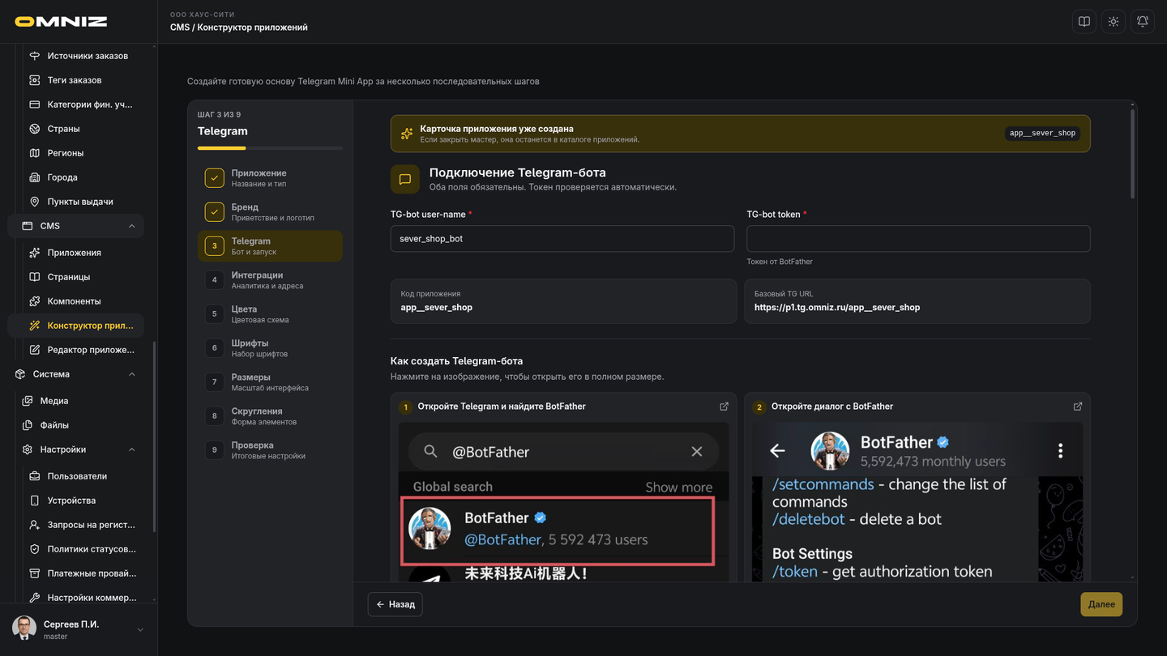Click the Теги заказов icon
Image resolution: width=1167 pixels, height=656 pixels.
pos(35,80)
